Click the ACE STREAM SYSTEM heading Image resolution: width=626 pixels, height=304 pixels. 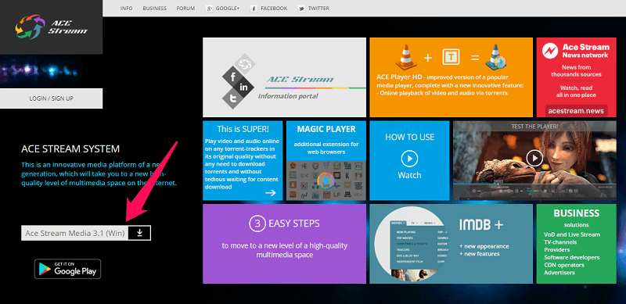70,149
